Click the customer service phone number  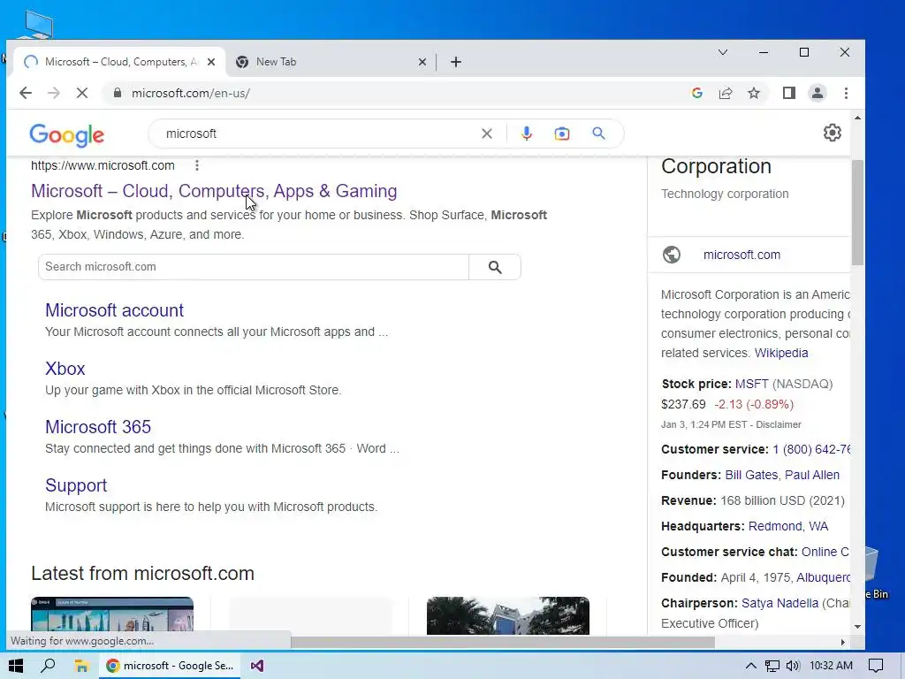pos(811,449)
